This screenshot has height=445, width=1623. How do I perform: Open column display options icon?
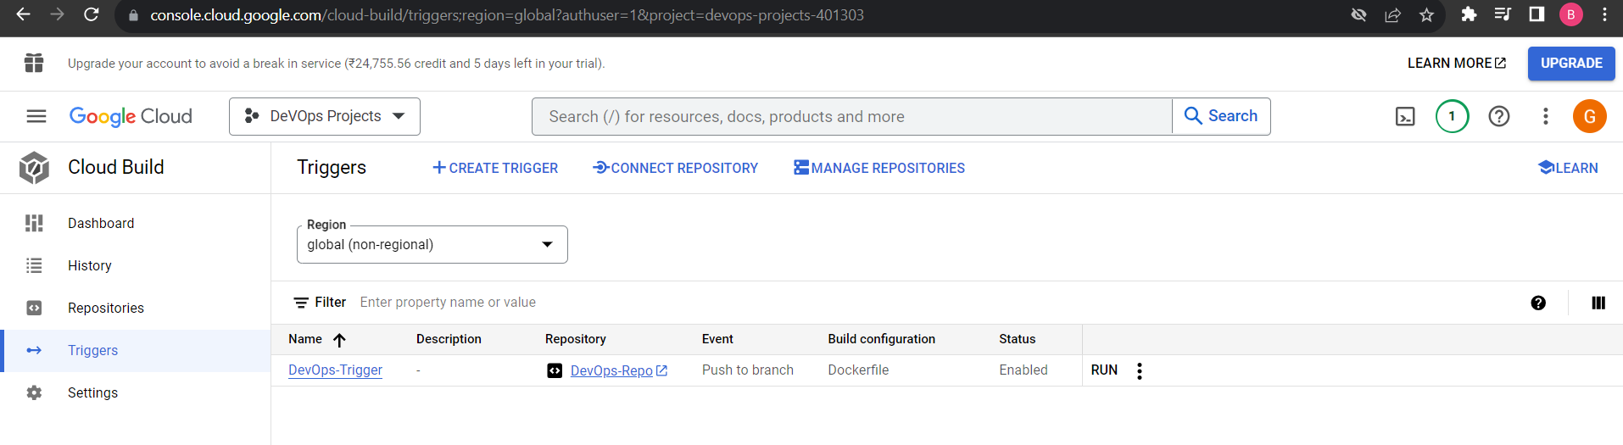[x=1598, y=303]
